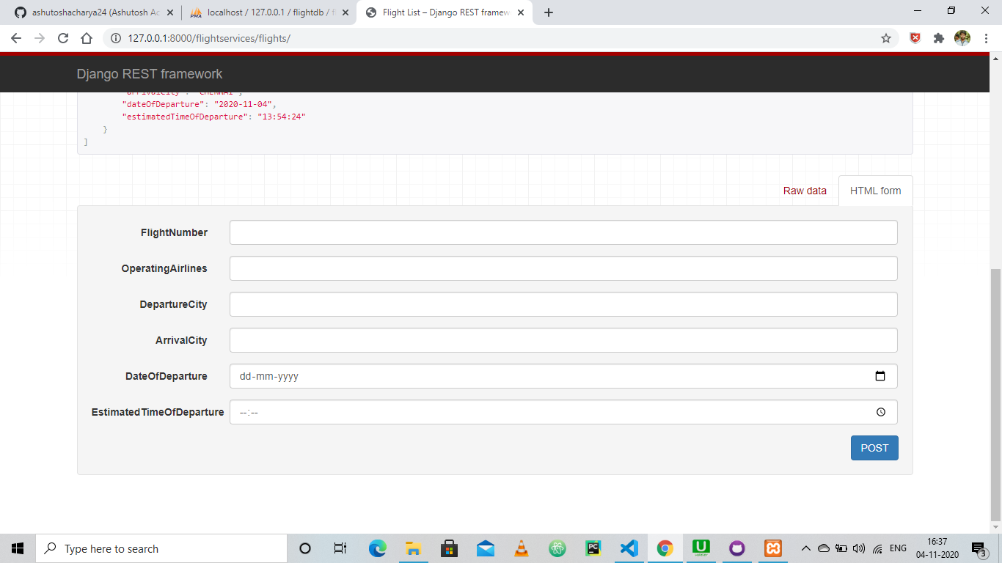Open the date picker calendar icon

tap(880, 376)
